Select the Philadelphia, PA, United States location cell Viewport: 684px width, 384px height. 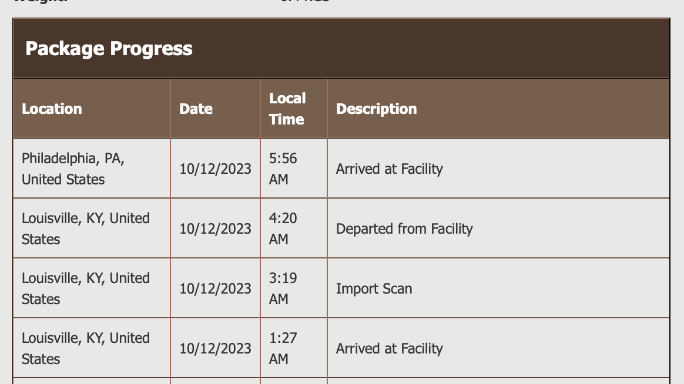tap(73, 169)
